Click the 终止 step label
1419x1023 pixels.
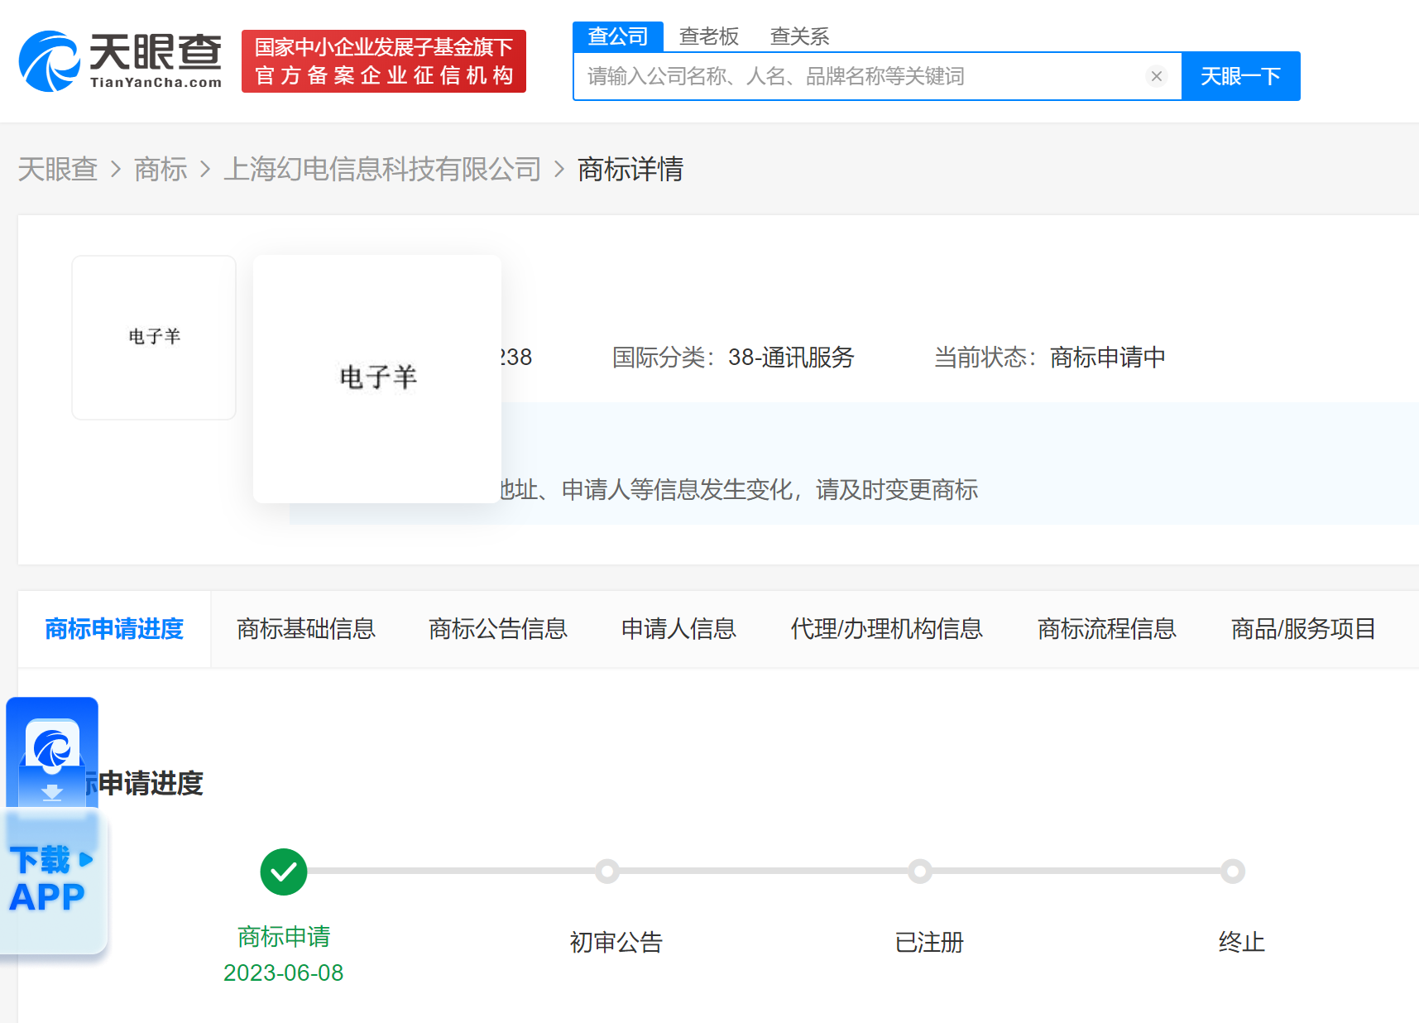pos(1242,942)
